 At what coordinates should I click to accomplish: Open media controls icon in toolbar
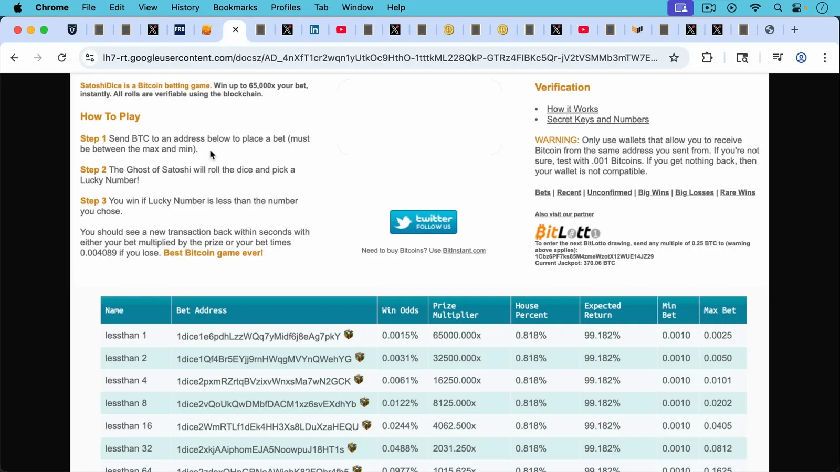click(778, 58)
